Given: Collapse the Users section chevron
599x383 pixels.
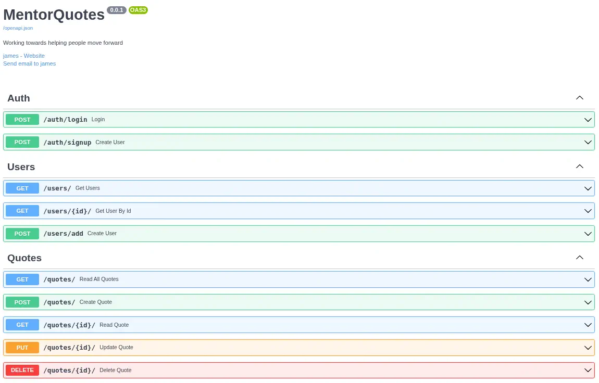Looking at the screenshot, I should [579, 167].
